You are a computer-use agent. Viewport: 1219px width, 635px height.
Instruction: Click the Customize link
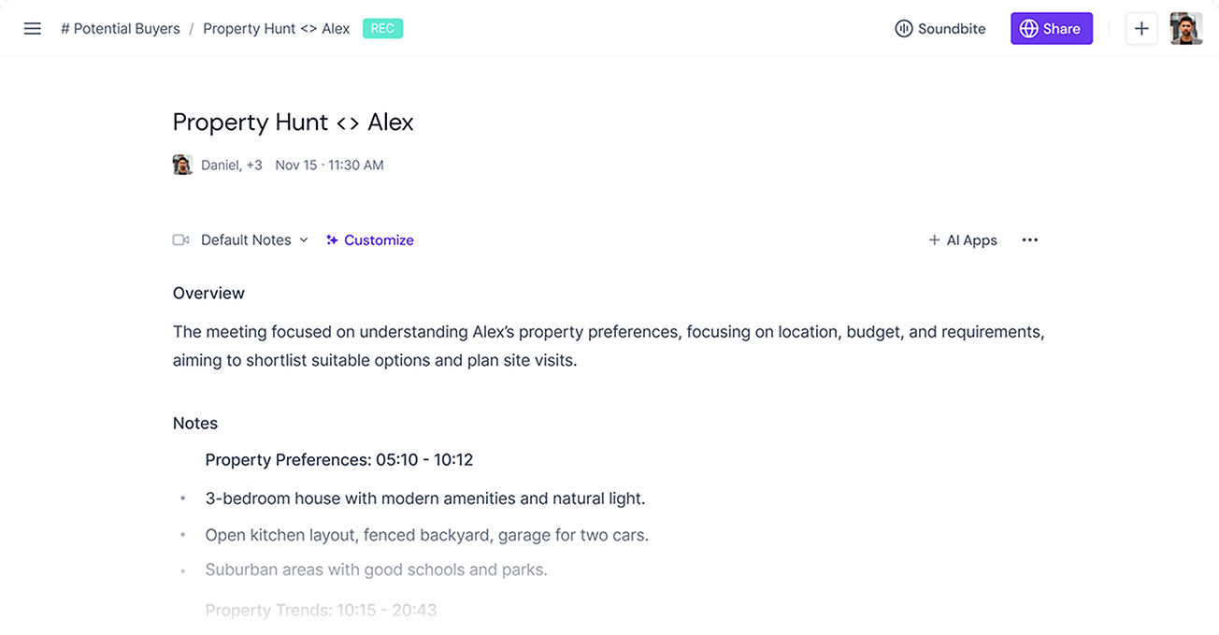tap(379, 240)
